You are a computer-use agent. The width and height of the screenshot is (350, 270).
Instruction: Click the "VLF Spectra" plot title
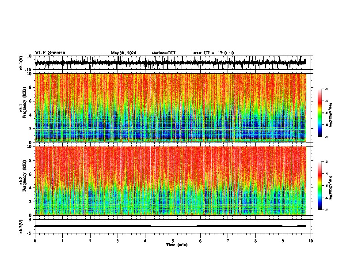50,53
